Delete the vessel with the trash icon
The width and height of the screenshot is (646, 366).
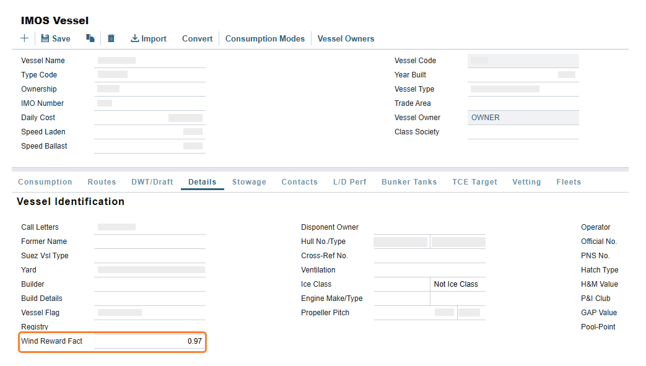111,38
